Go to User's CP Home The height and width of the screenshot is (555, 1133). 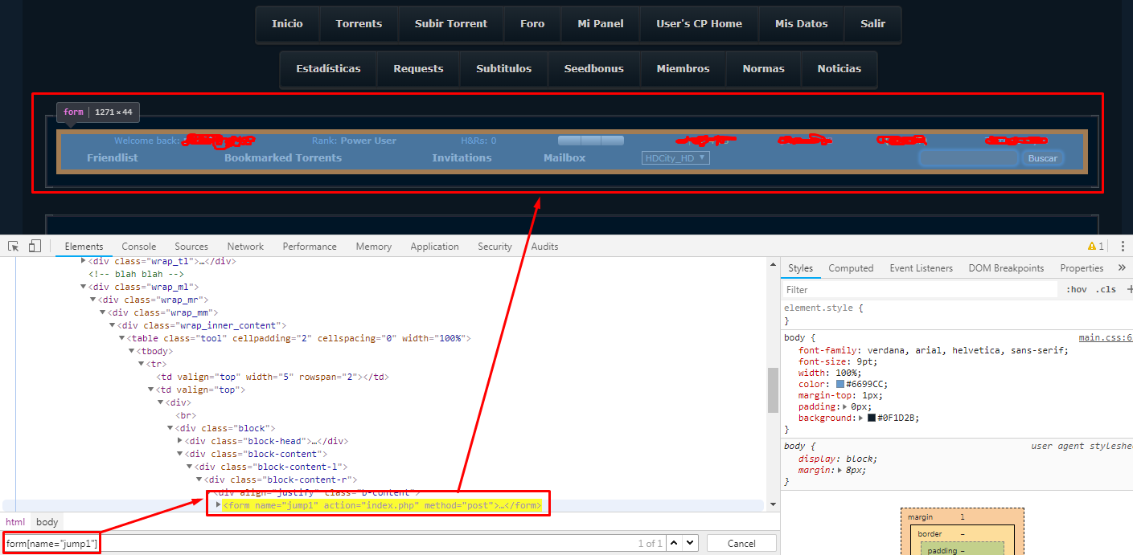click(699, 24)
